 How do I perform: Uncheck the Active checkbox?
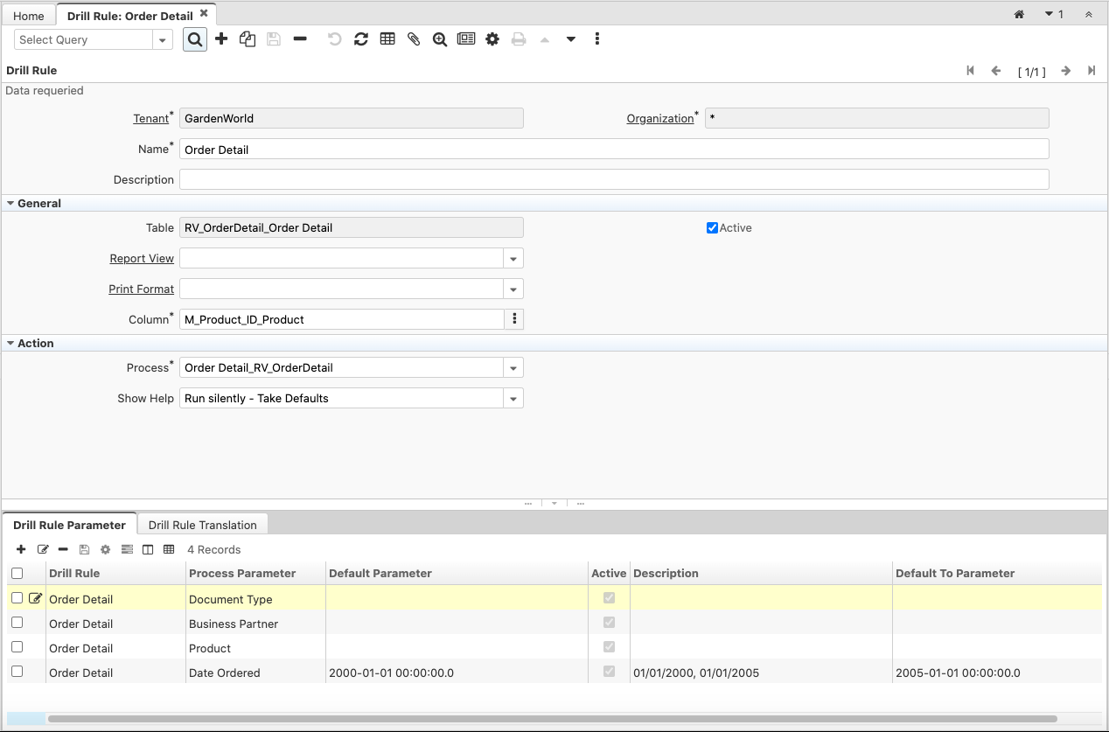pos(712,228)
